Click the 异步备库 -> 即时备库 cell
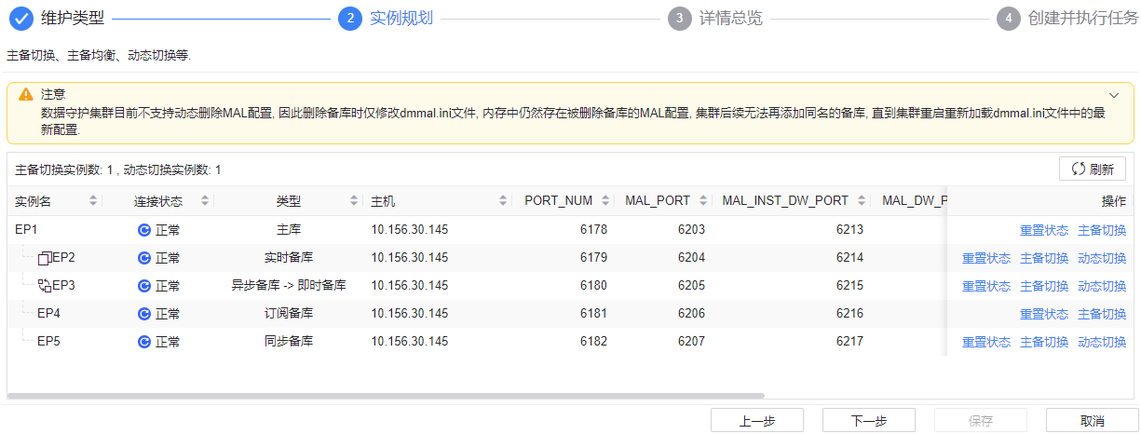1141x434 pixels. [x=288, y=286]
